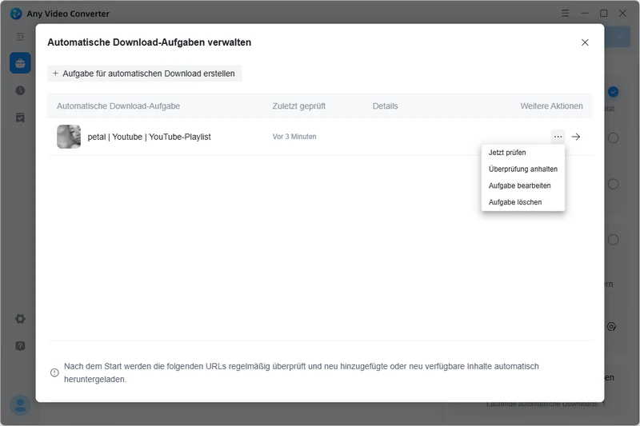
Task: Choose Überprüfung anhalten menu entry
Action: point(523,169)
